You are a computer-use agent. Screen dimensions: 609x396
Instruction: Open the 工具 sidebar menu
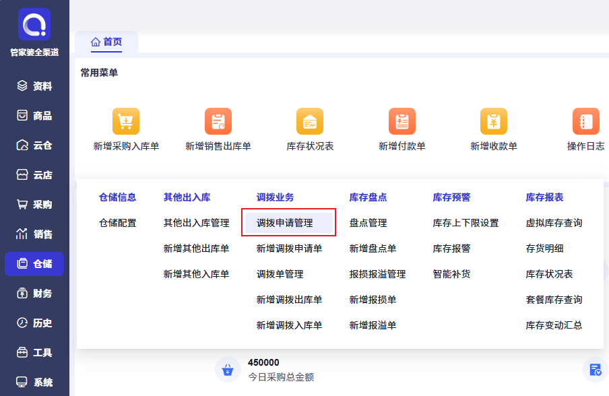pos(34,352)
